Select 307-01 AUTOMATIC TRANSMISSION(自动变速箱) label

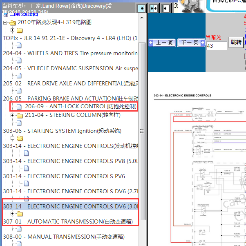pos(68,221)
